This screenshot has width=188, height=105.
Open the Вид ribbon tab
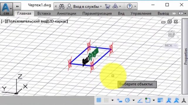(x=121, y=13)
